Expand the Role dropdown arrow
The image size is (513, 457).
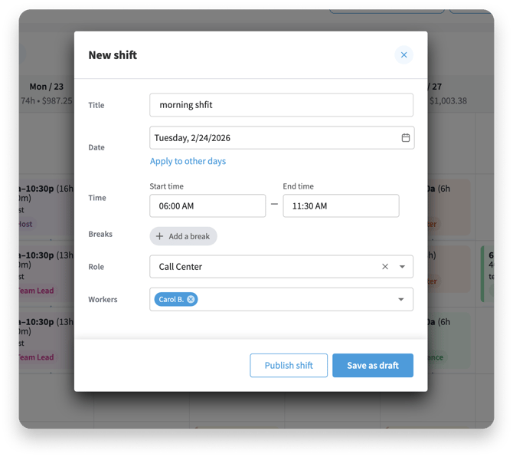pos(402,267)
